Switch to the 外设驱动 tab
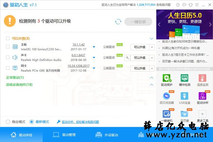 (106, 135)
